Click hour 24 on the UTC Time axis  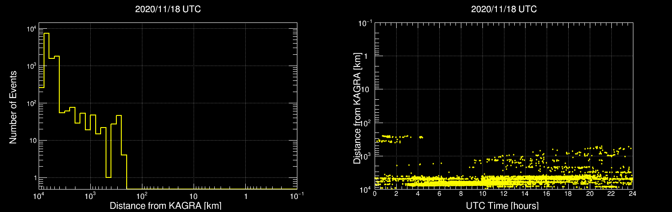[632, 194]
